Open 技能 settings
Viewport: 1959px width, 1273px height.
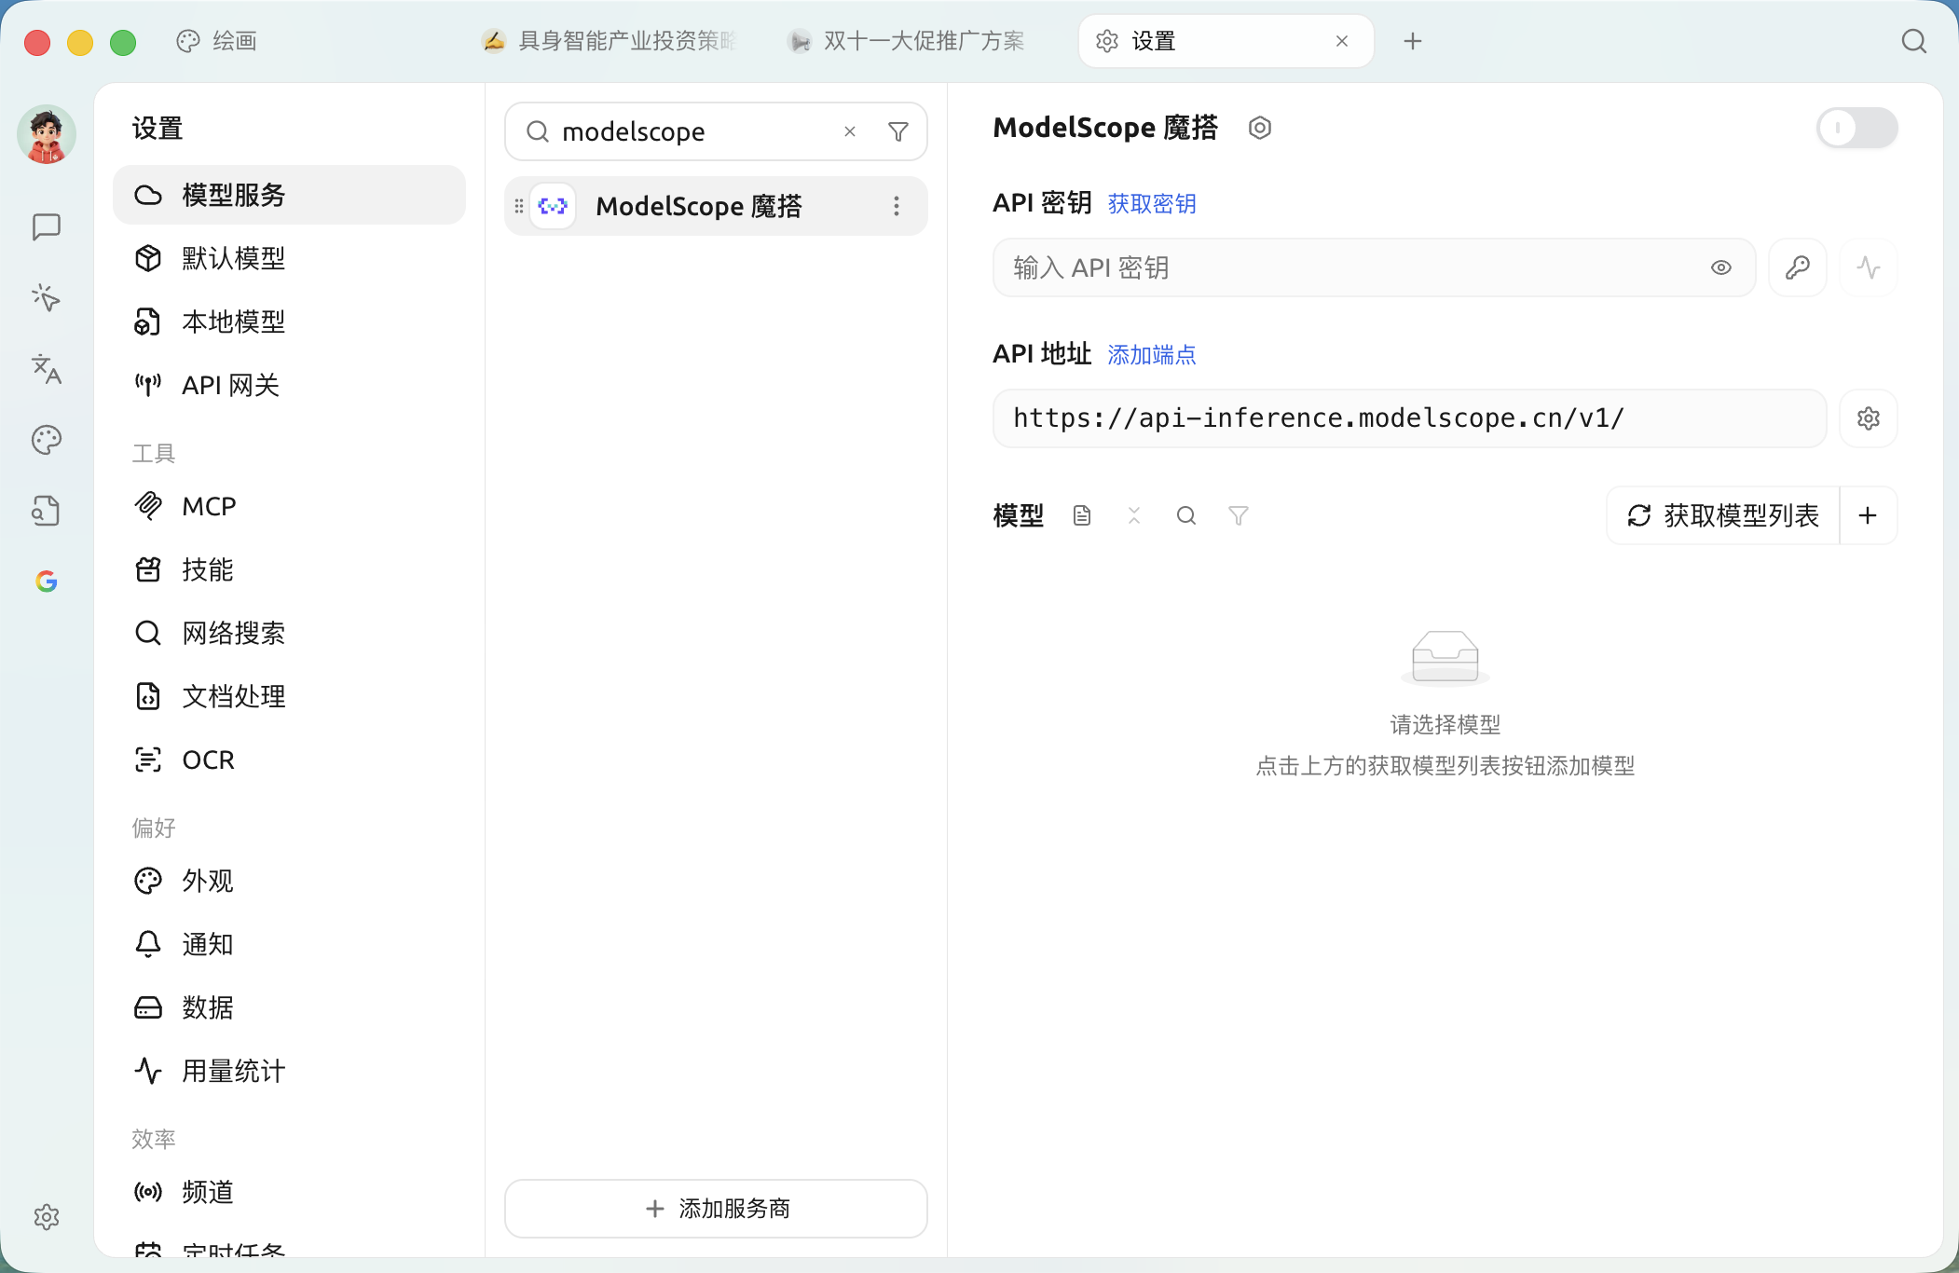(289, 569)
